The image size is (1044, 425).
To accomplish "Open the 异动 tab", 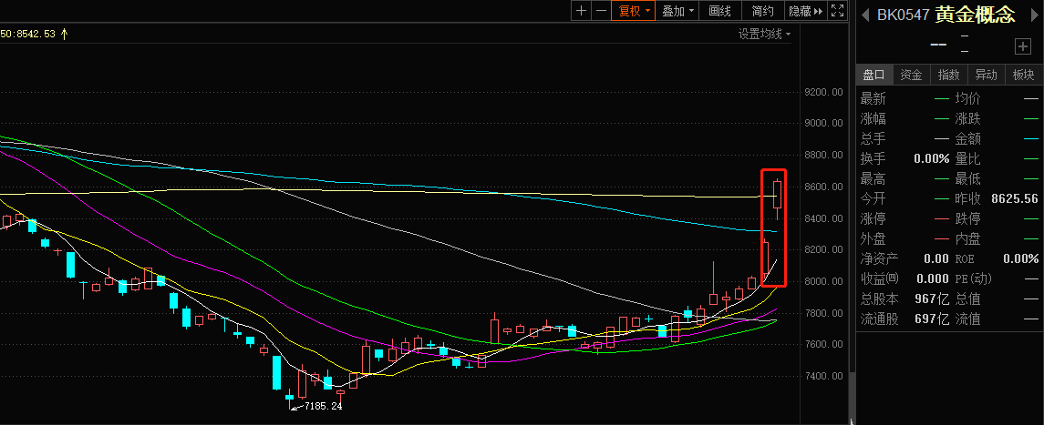I will coord(986,75).
